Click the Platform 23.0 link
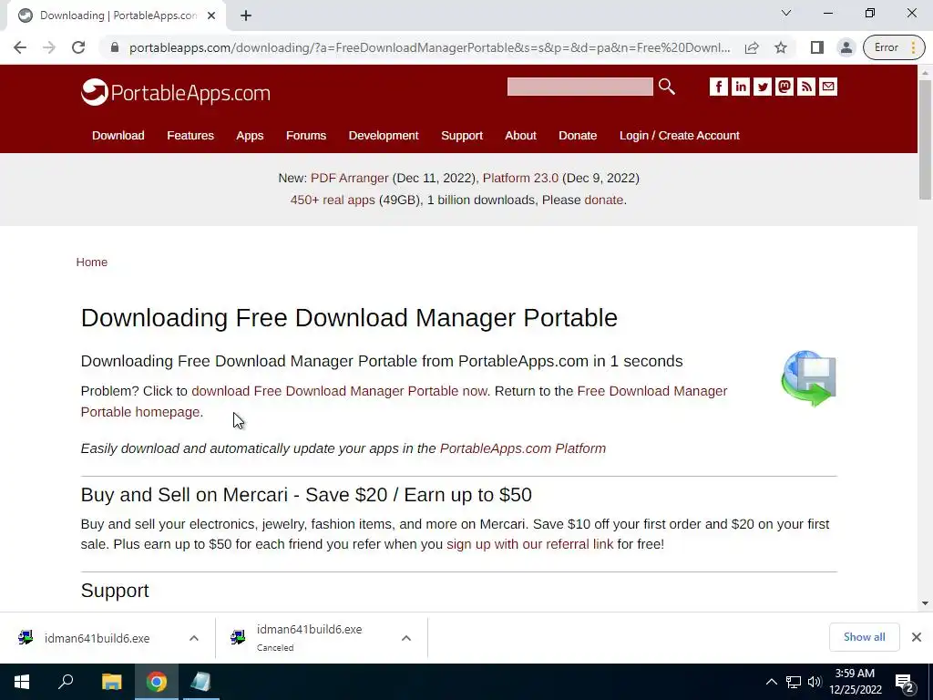The image size is (933, 700). (x=520, y=178)
